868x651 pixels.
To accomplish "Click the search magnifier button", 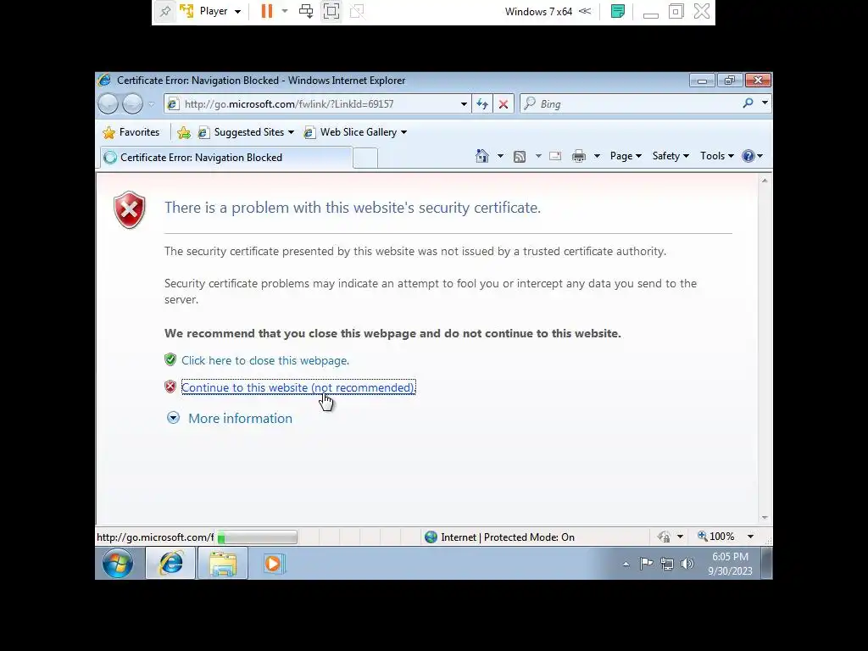I will point(748,103).
